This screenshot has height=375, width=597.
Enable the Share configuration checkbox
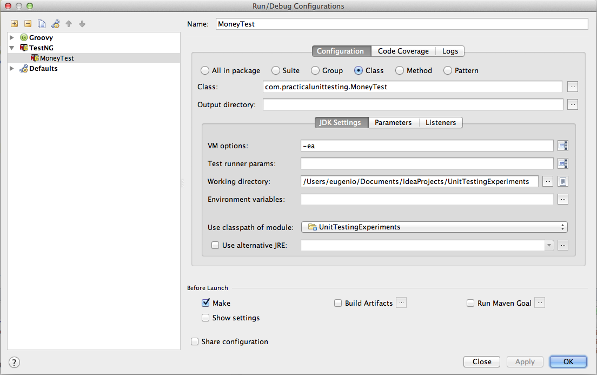195,341
